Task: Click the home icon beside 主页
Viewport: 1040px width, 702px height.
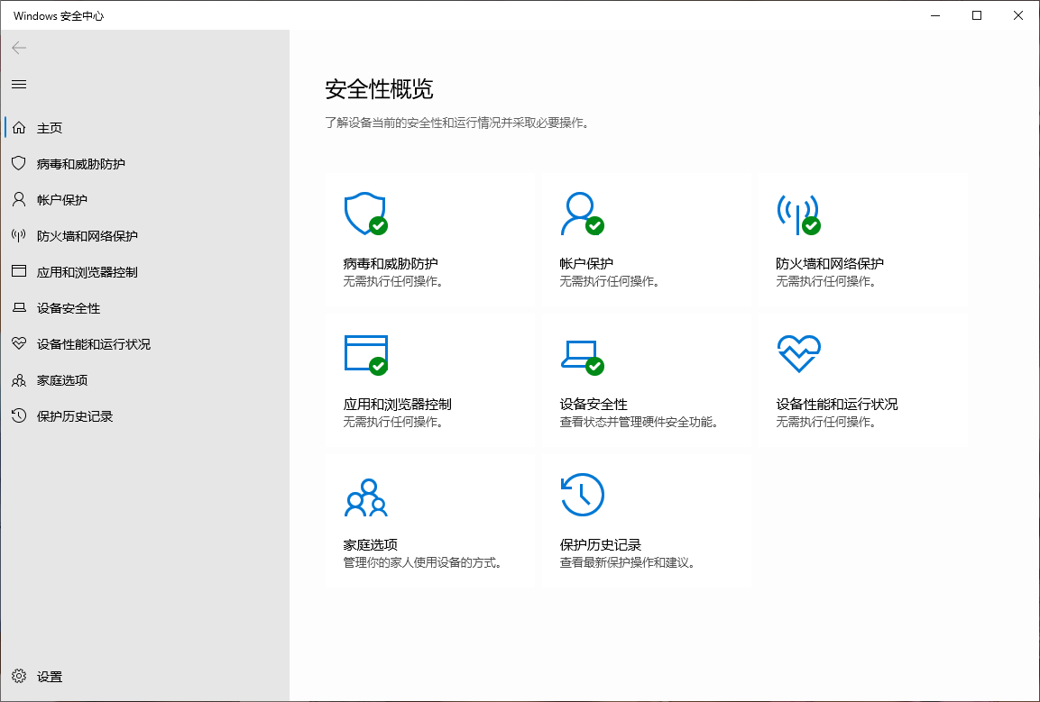Action: coord(19,127)
